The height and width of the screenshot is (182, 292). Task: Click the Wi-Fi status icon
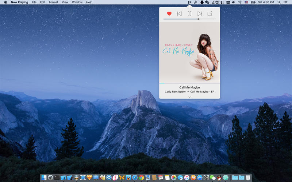click(x=240, y=2)
